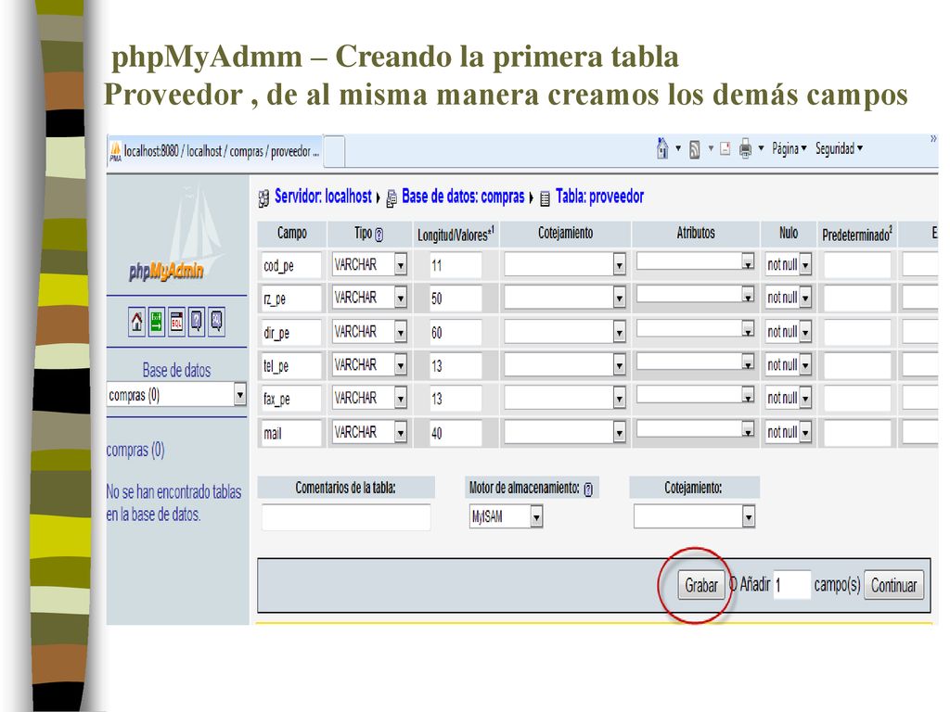This screenshot has width=950, height=712.
Task: Expand the toolbar overflow chevron at far right
Action: (x=933, y=139)
